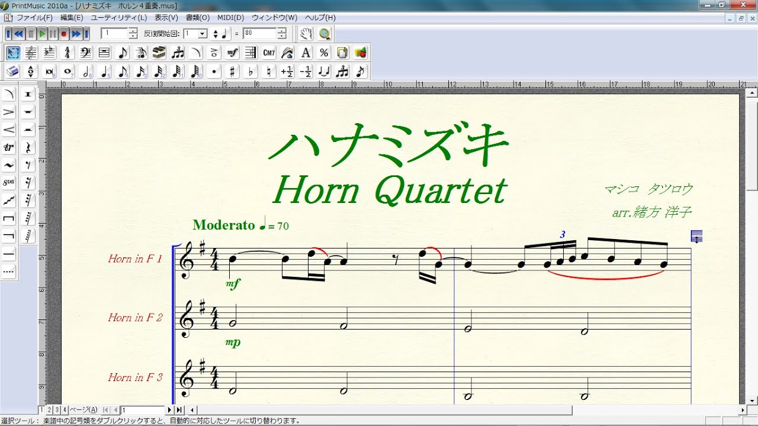Select the Zoom magnifier tool
The width and height of the screenshot is (758, 426).
[x=324, y=34]
